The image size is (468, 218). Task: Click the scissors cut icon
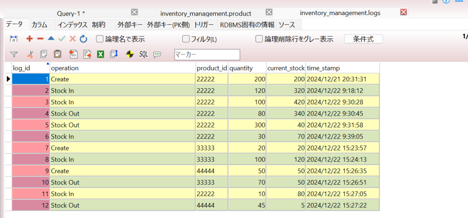(30, 54)
